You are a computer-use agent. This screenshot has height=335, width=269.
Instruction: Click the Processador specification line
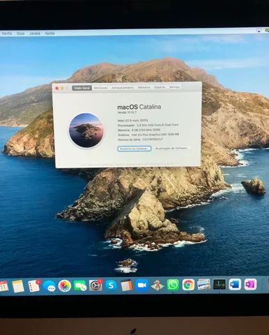148,125
